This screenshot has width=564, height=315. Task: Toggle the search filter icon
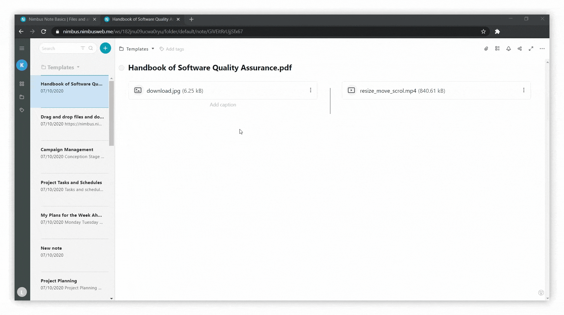pyautogui.click(x=83, y=48)
